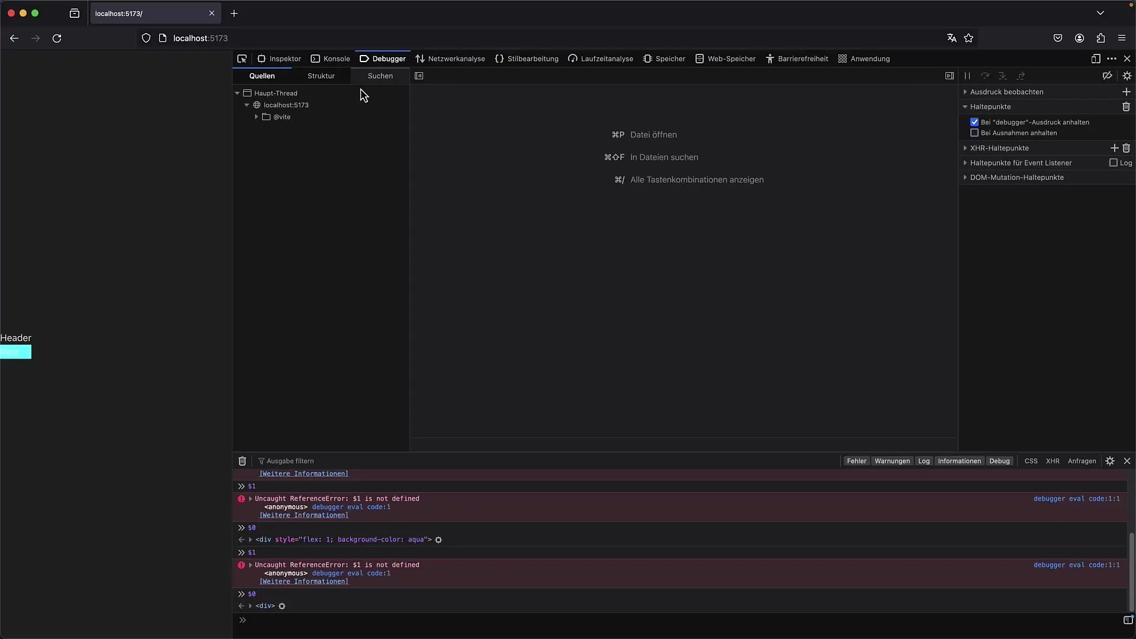The width and height of the screenshot is (1136, 639).
Task: Expand Ausdruck beobachten section
Action: coord(1006,92)
